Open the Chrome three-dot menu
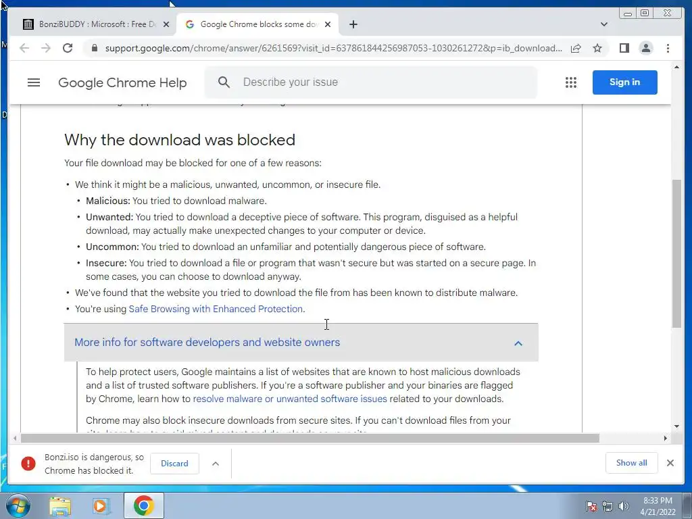Screen dimensions: 692x519 tap(668, 48)
